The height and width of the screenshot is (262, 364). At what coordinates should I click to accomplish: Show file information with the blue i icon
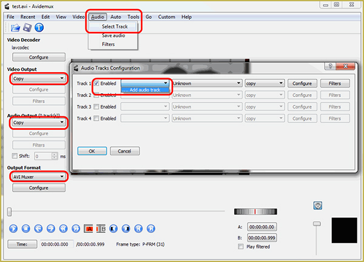coord(39,28)
